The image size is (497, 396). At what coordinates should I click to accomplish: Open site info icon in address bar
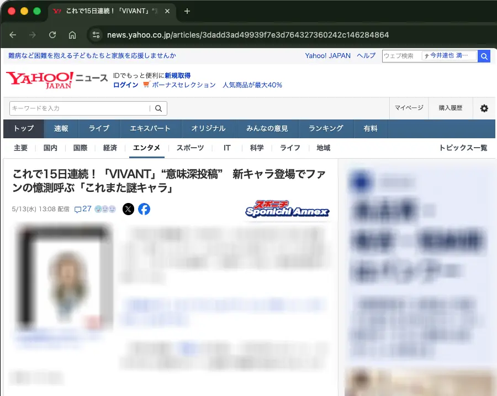(96, 35)
